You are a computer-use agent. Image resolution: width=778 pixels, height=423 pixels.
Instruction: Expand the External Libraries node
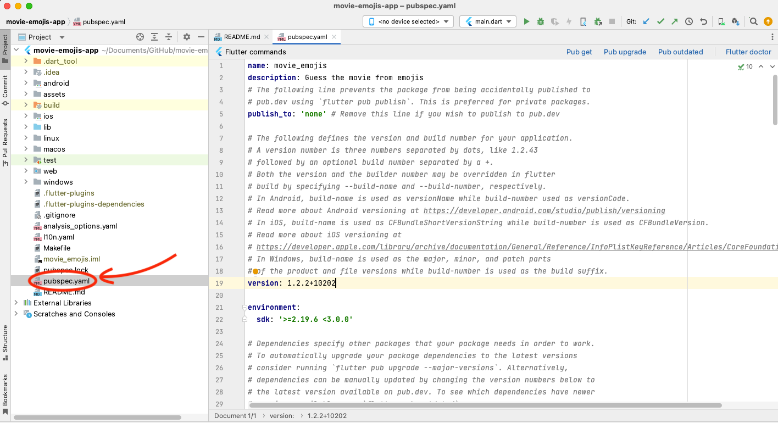click(x=16, y=303)
